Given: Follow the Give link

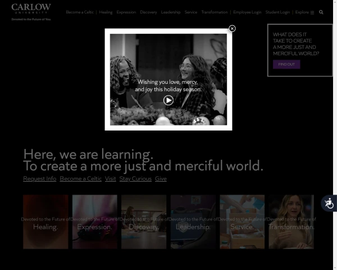Looking at the screenshot, I should (161, 179).
